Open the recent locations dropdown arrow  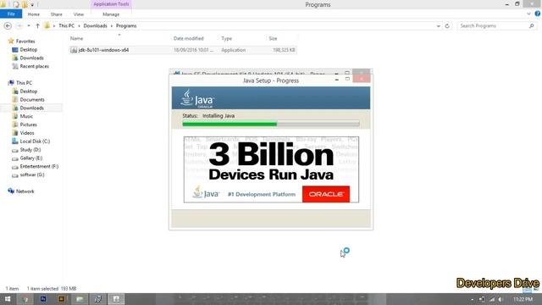click(x=29, y=26)
